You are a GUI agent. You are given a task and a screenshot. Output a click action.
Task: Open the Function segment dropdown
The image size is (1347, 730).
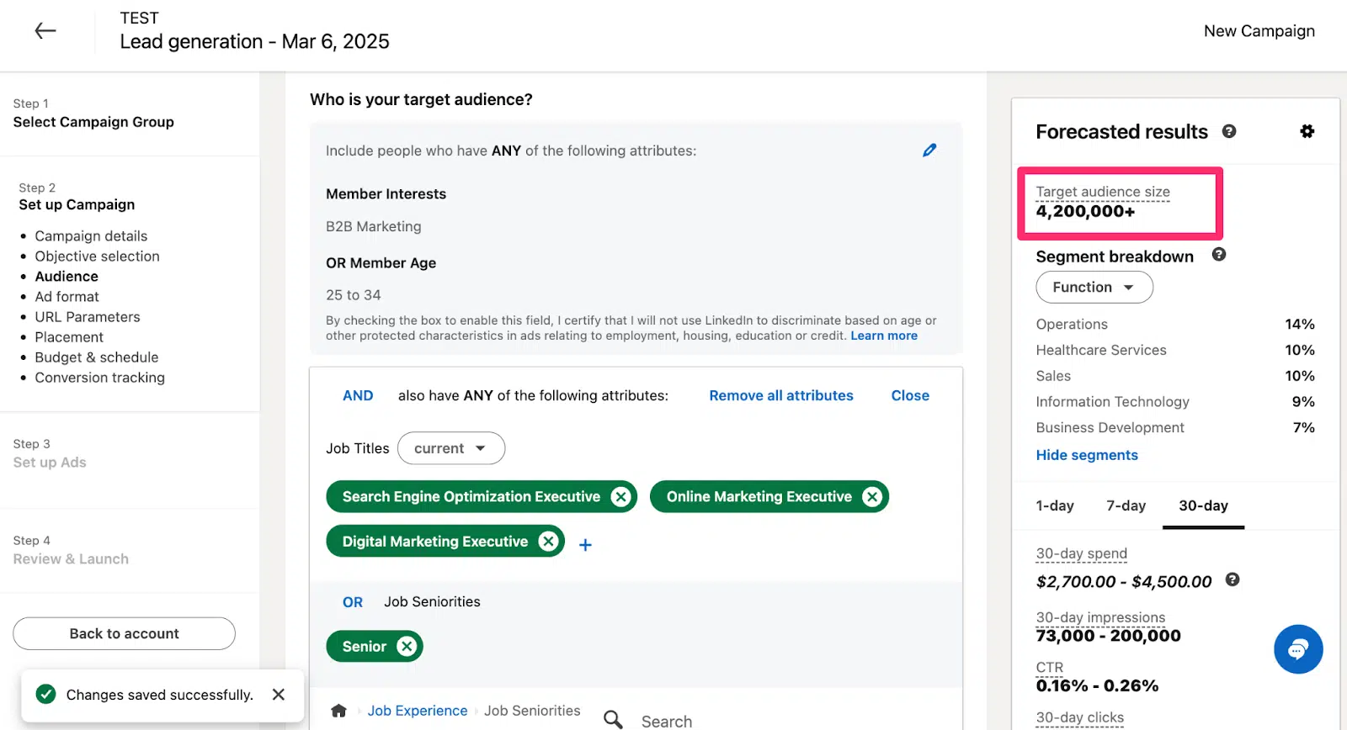(1094, 288)
